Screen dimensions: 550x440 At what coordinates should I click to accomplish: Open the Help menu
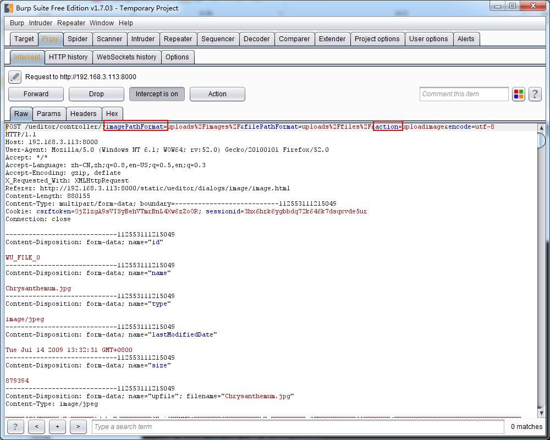coord(125,23)
